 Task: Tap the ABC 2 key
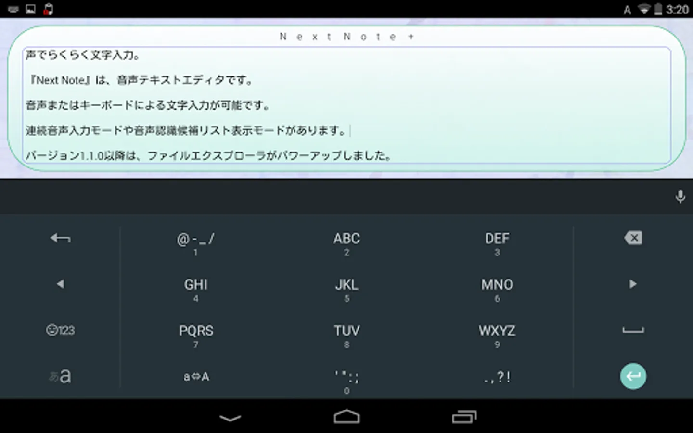click(346, 243)
